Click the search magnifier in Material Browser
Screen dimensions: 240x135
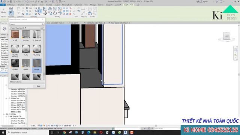point(42,24)
